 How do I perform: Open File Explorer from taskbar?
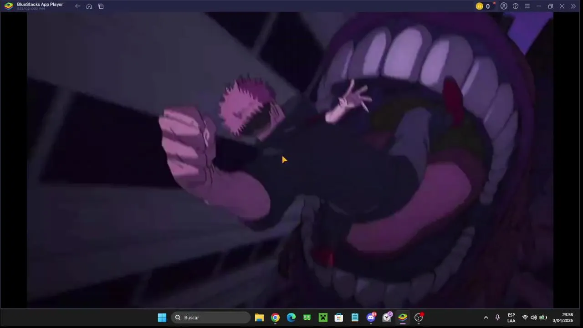pos(259,318)
